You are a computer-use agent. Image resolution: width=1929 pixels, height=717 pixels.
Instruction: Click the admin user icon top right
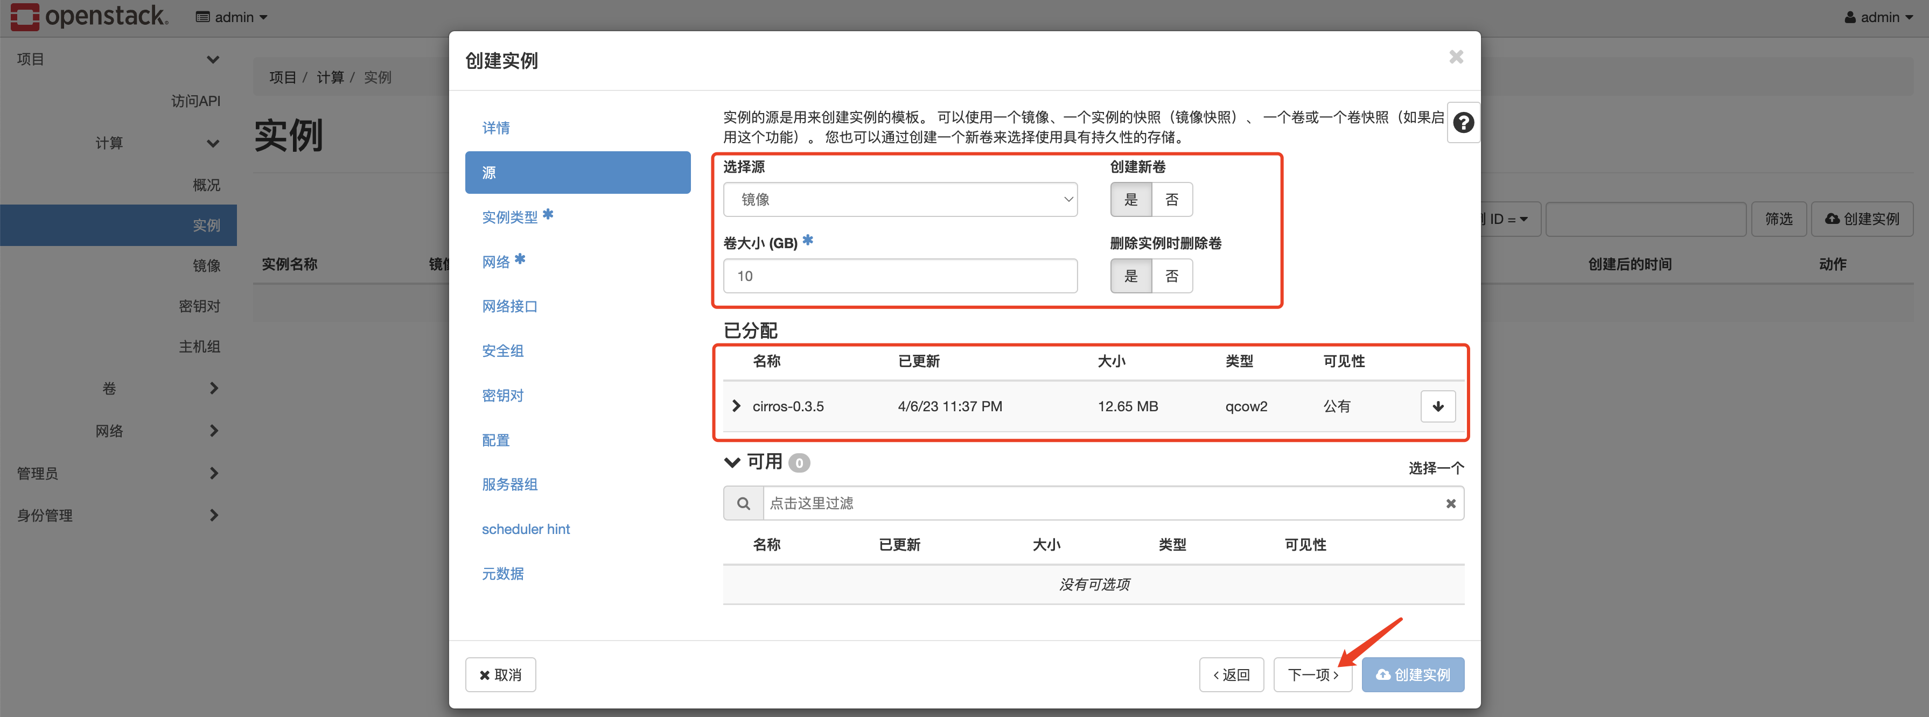click(x=1850, y=17)
